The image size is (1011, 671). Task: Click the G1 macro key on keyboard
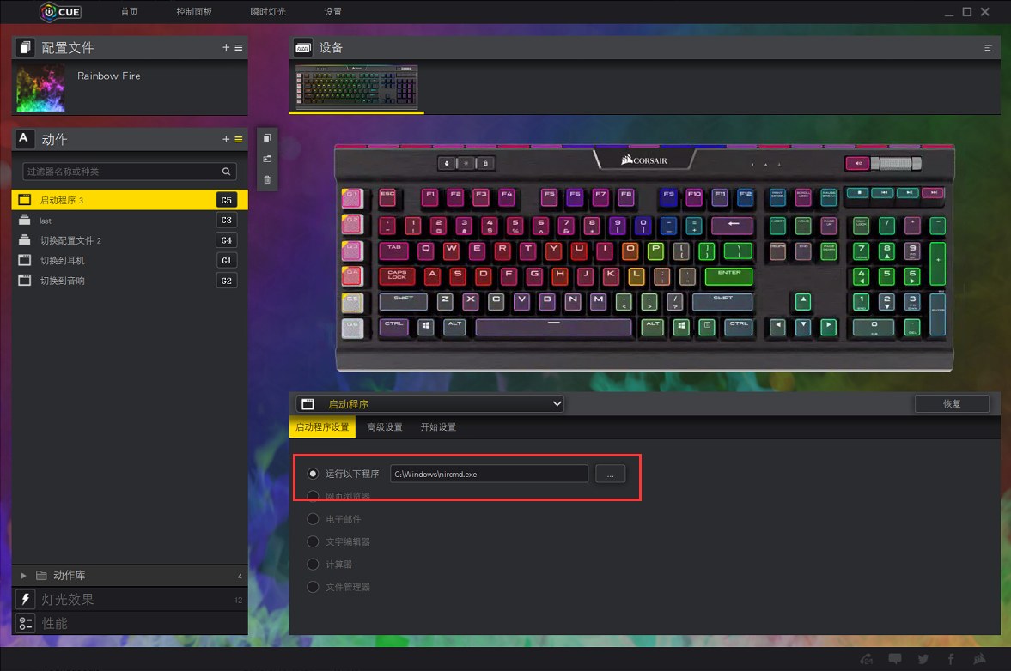(x=352, y=198)
